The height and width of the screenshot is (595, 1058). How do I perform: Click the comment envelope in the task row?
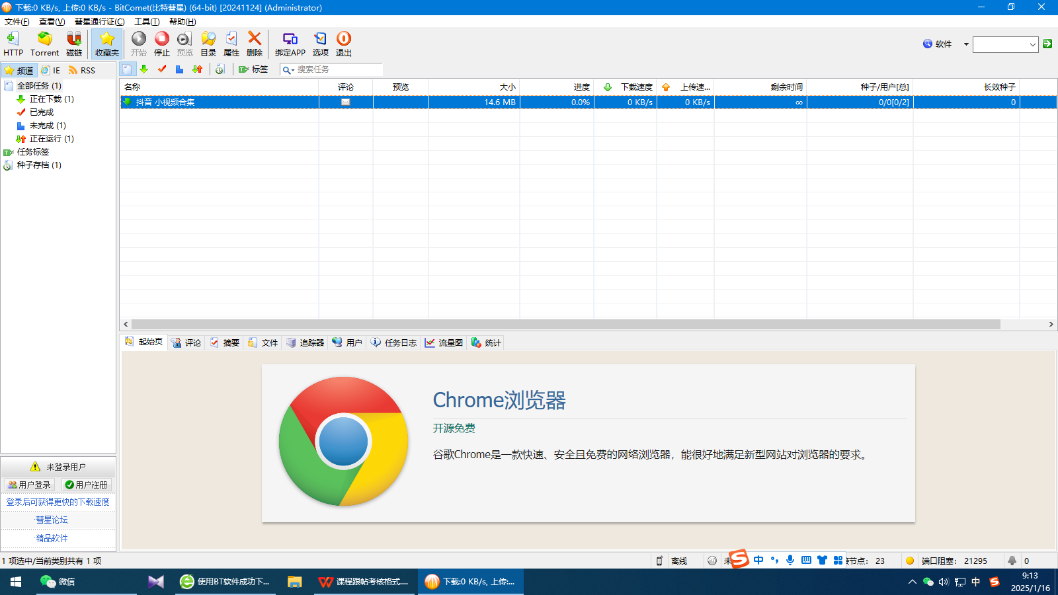click(x=346, y=102)
